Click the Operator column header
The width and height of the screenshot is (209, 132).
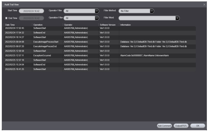point(68,25)
